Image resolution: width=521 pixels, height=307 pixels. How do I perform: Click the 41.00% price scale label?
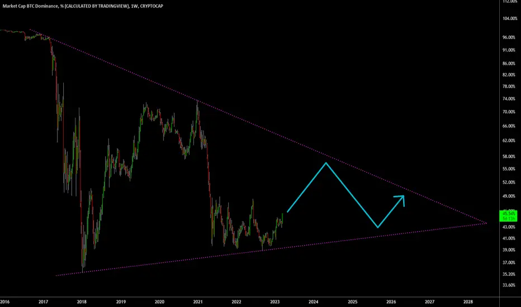509,238
